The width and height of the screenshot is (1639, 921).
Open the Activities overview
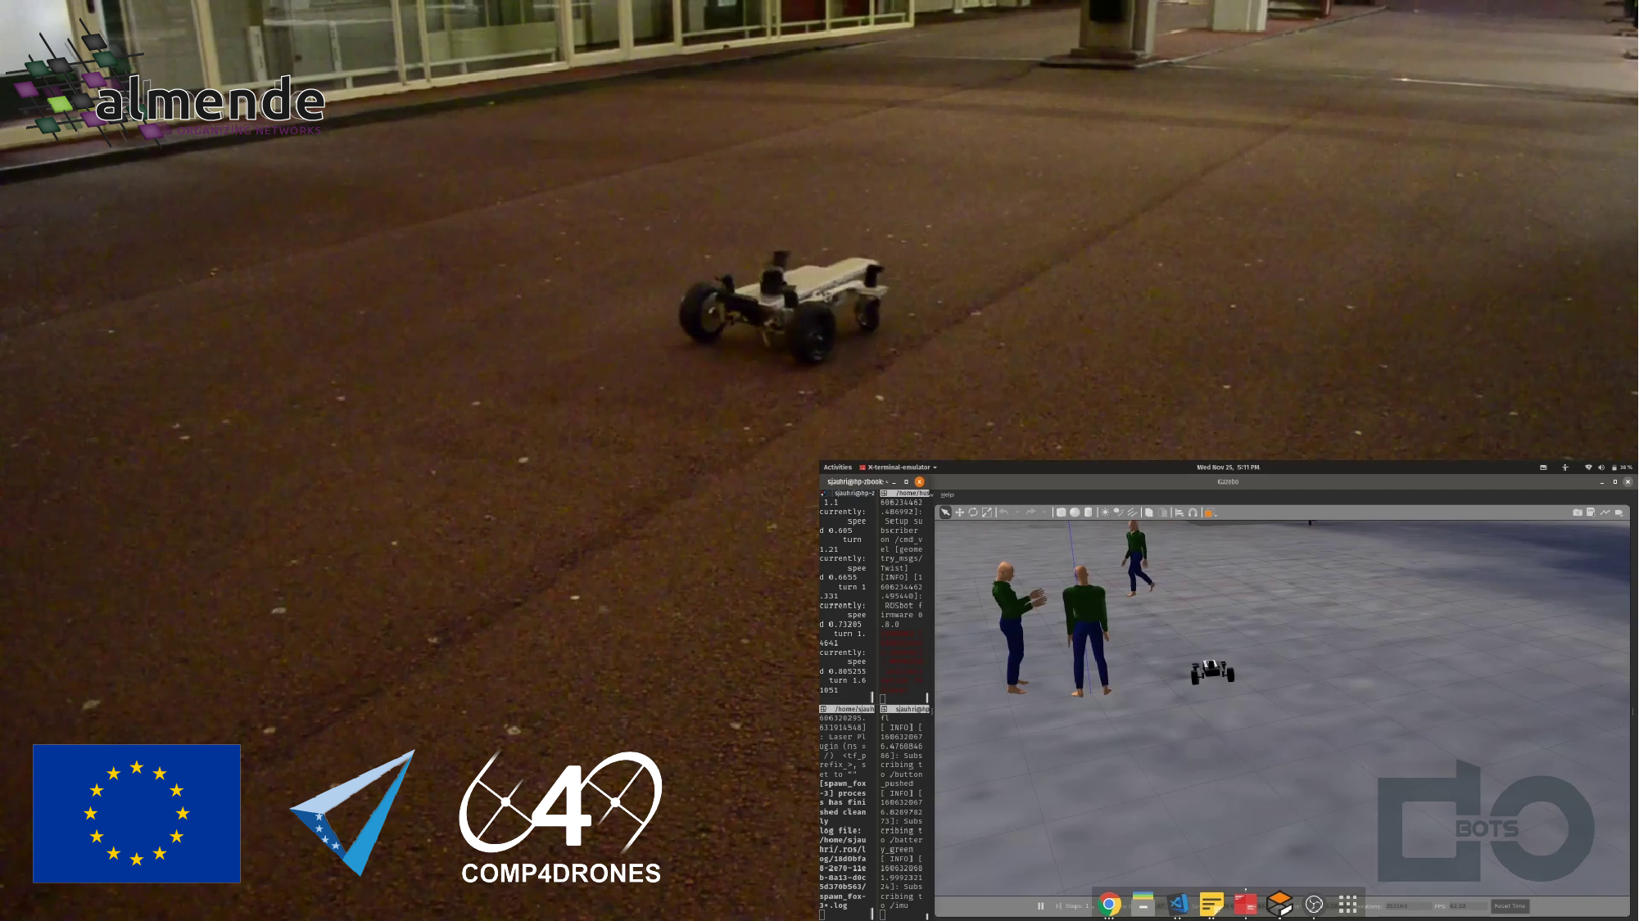(x=837, y=467)
